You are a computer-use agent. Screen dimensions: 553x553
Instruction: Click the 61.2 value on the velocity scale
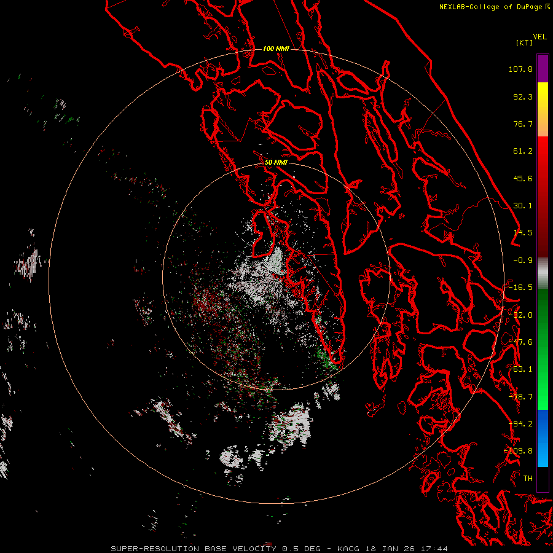click(523, 151)
